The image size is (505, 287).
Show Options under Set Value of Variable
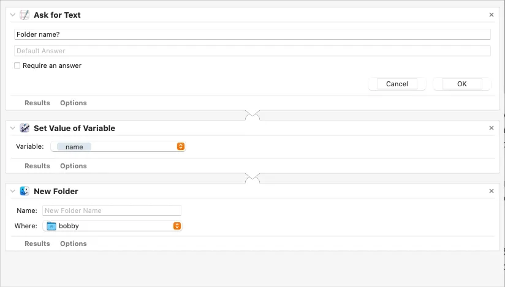[74, 166]
